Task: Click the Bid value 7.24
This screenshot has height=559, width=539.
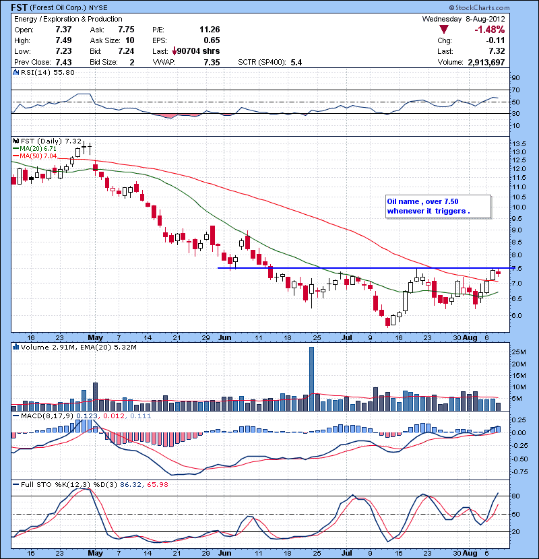Action: point(126,51)
